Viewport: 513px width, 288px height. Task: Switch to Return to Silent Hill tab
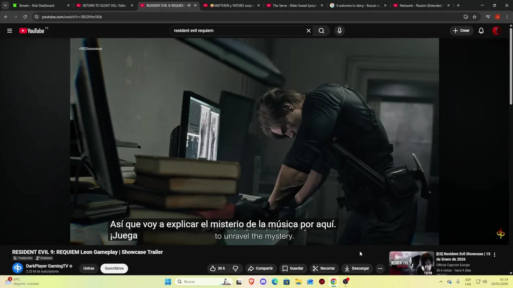(104, 6)
